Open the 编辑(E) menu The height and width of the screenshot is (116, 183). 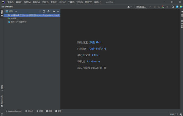tap(19, 2)
